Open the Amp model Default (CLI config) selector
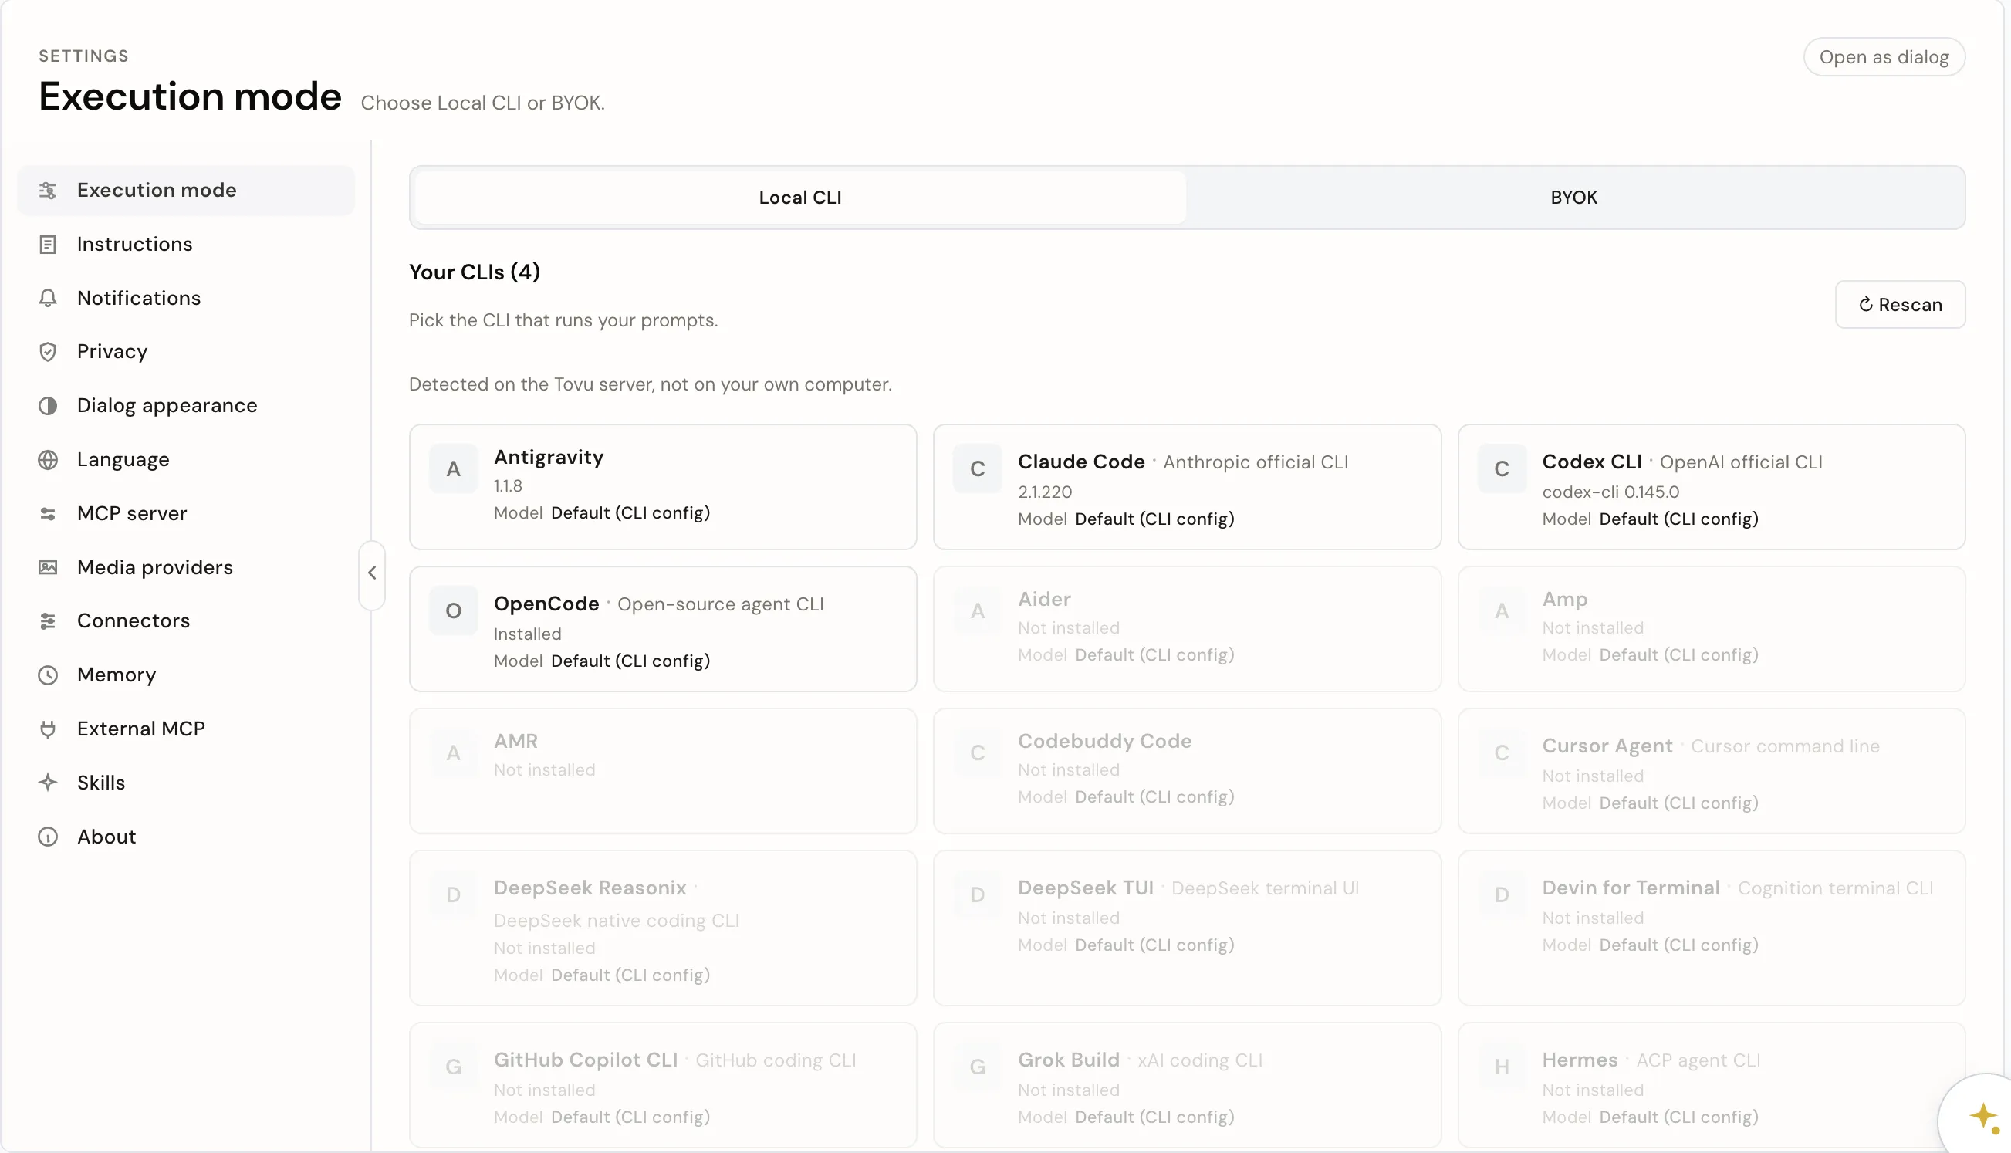2011x1153 pixels. 1678,655
